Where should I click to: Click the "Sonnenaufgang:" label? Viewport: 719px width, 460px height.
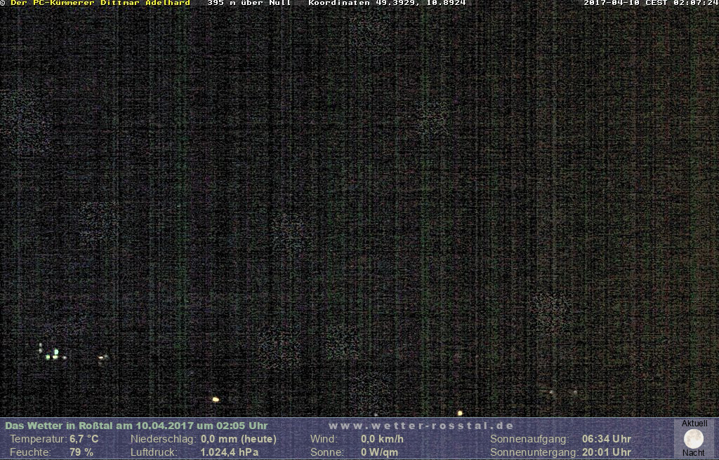[x=529, y=439]
